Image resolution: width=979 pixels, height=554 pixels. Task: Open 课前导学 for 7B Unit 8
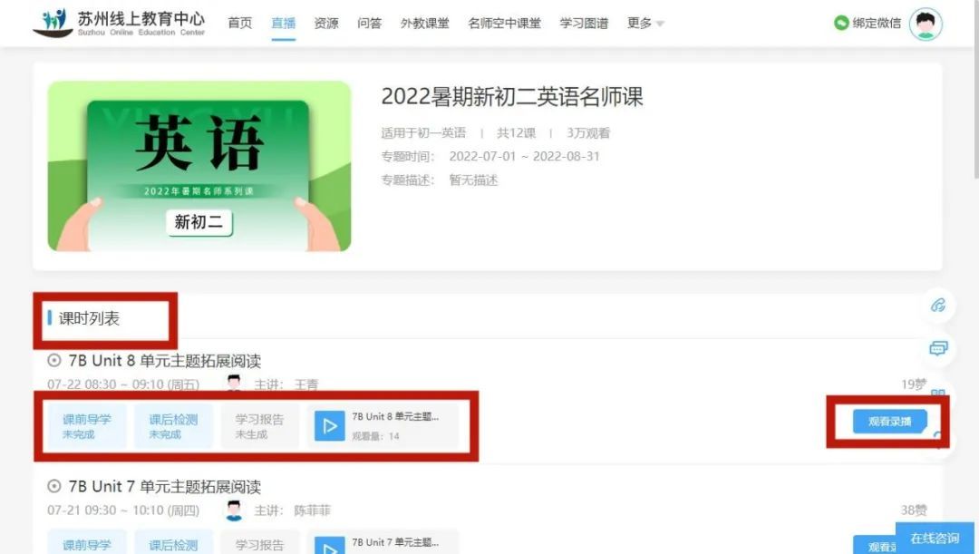point(87,426)
